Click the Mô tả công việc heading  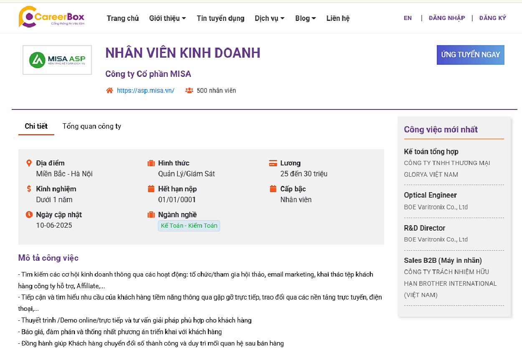tap(48, 258)
